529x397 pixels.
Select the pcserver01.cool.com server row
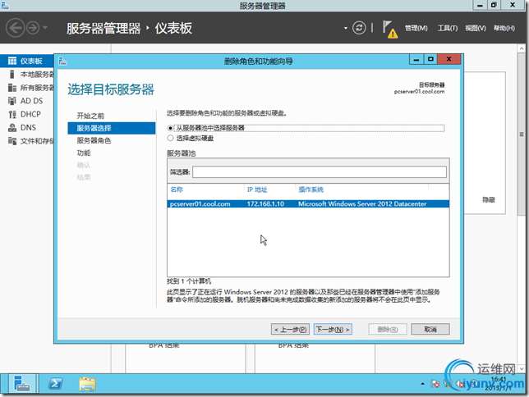[308, 204]
